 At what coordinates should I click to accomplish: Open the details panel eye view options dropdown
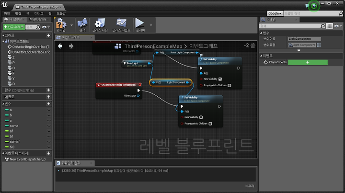(x=338, y=26)
